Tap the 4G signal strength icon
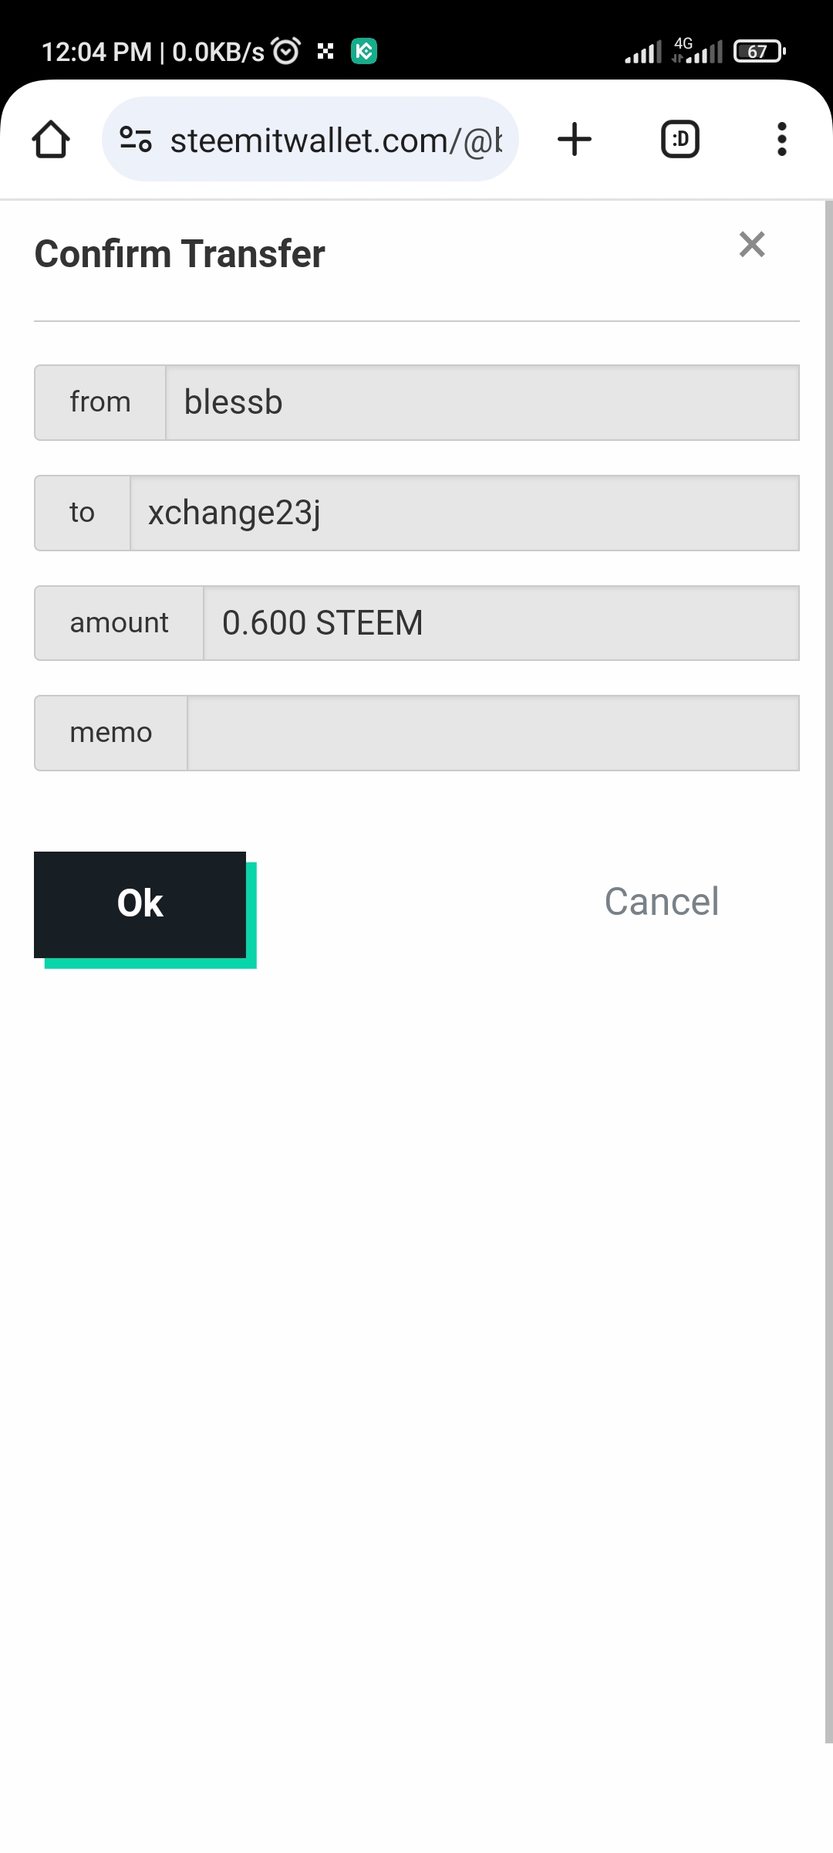The image size is (833, 1853). 697,51
